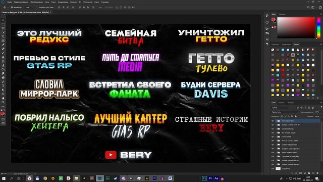323x182 pixels.
Task: Hide the Это лучший редукс layer group
Action: (273, 132)
